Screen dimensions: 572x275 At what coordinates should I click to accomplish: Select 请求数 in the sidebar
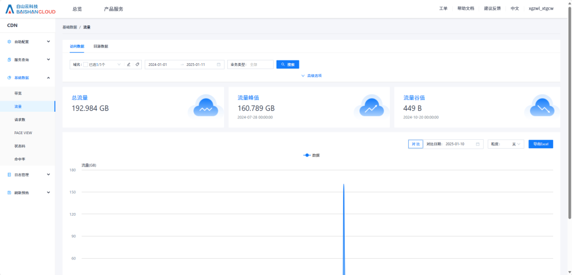click(20, 120)
